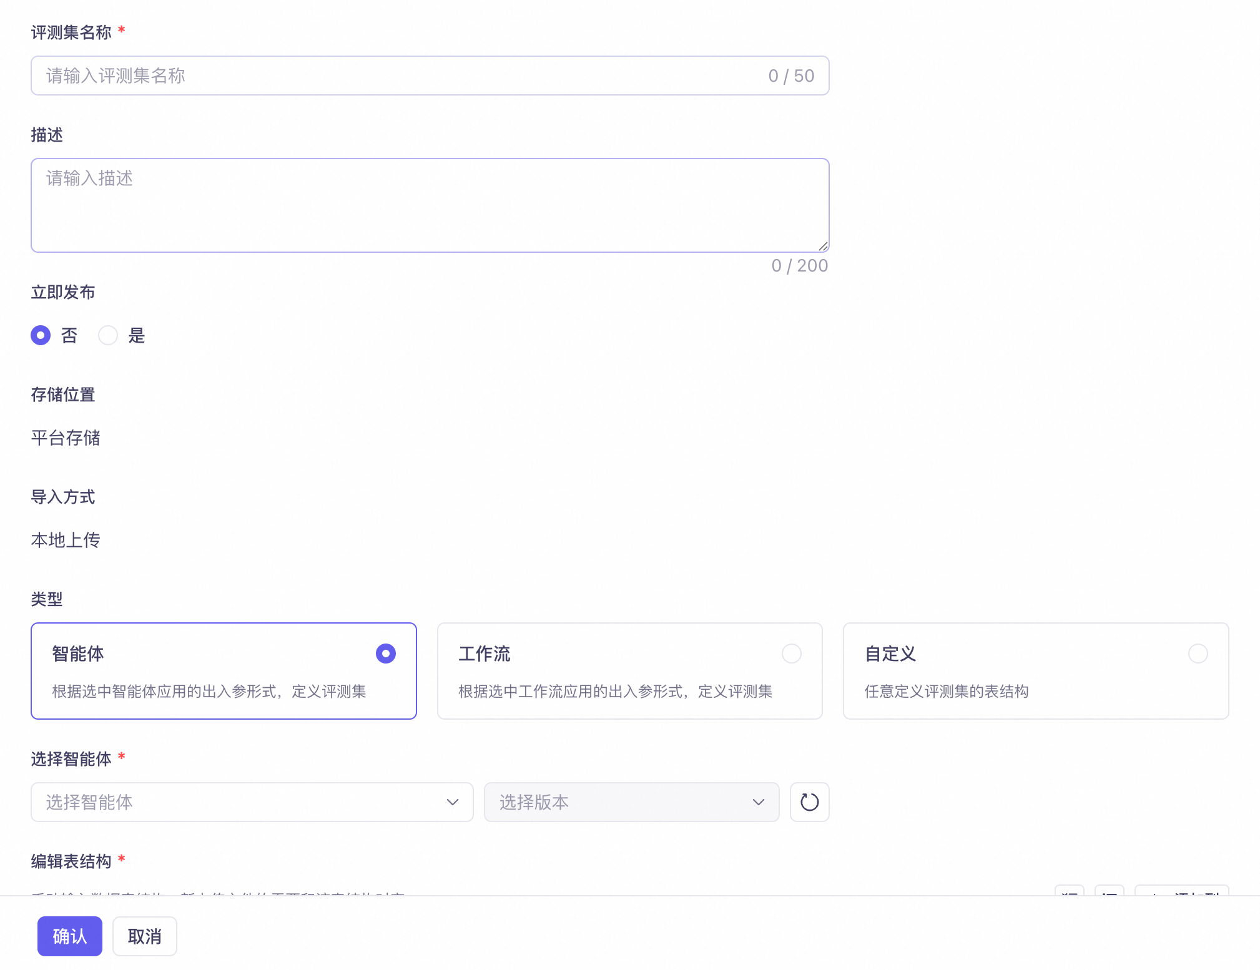
Task: Select 否 for 立即发布
Action: click(41, 335)
